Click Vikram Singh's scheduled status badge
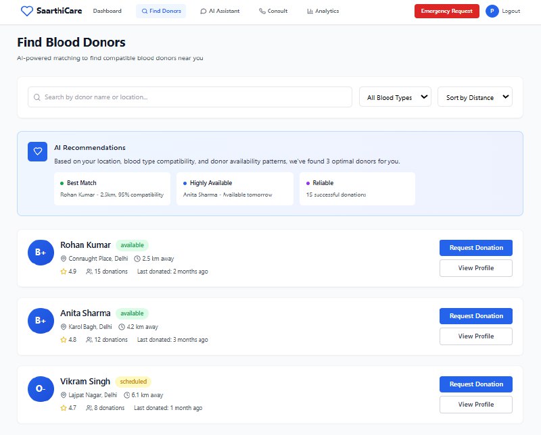 point(133,382)
